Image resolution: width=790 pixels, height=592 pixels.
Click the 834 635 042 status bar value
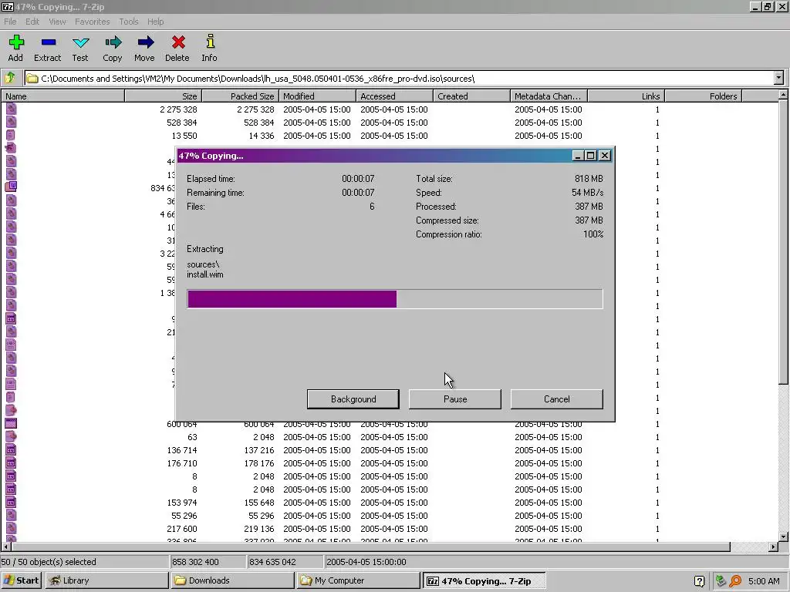(x=272, y=562)
